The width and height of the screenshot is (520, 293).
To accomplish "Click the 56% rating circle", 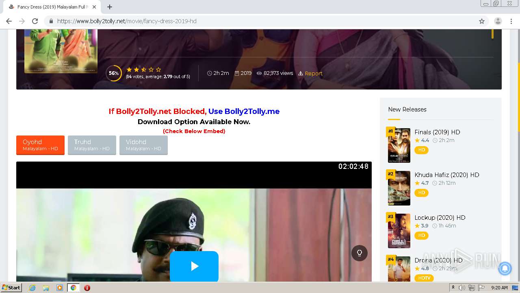I will pos(114,73).
